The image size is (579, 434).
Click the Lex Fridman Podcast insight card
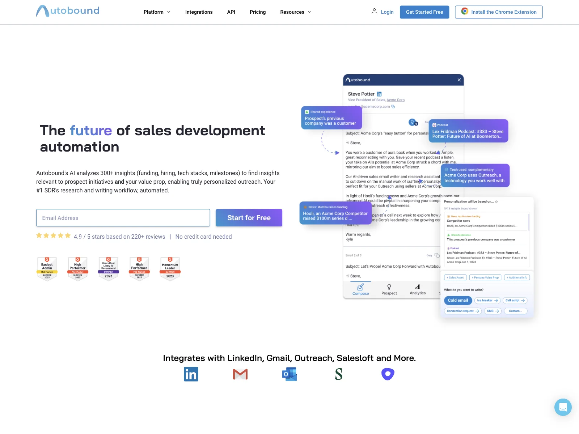click(468, 131)
